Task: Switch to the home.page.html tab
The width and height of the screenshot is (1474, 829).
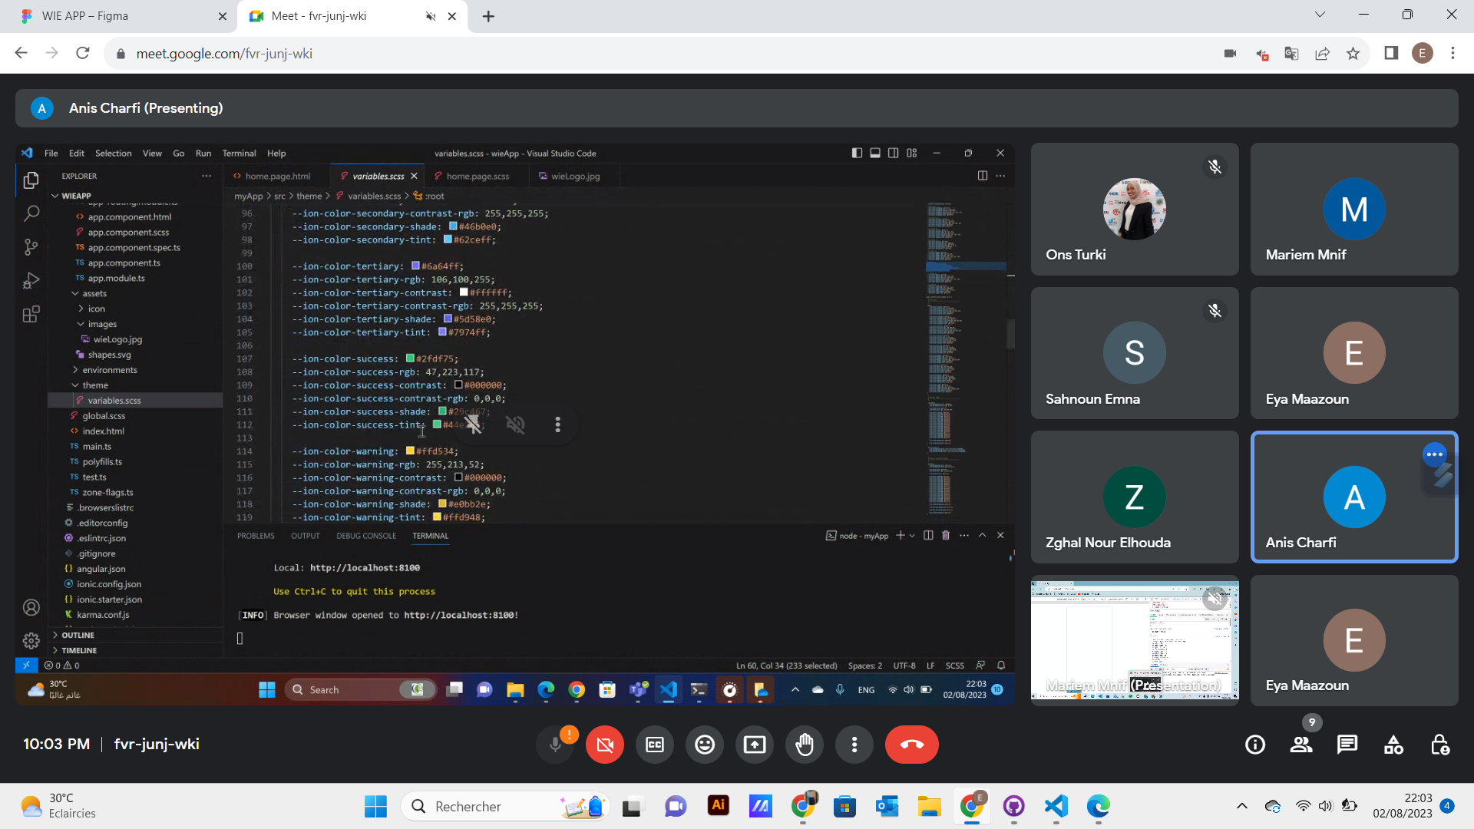Action: pyautogui.click(x=276, y=176)
